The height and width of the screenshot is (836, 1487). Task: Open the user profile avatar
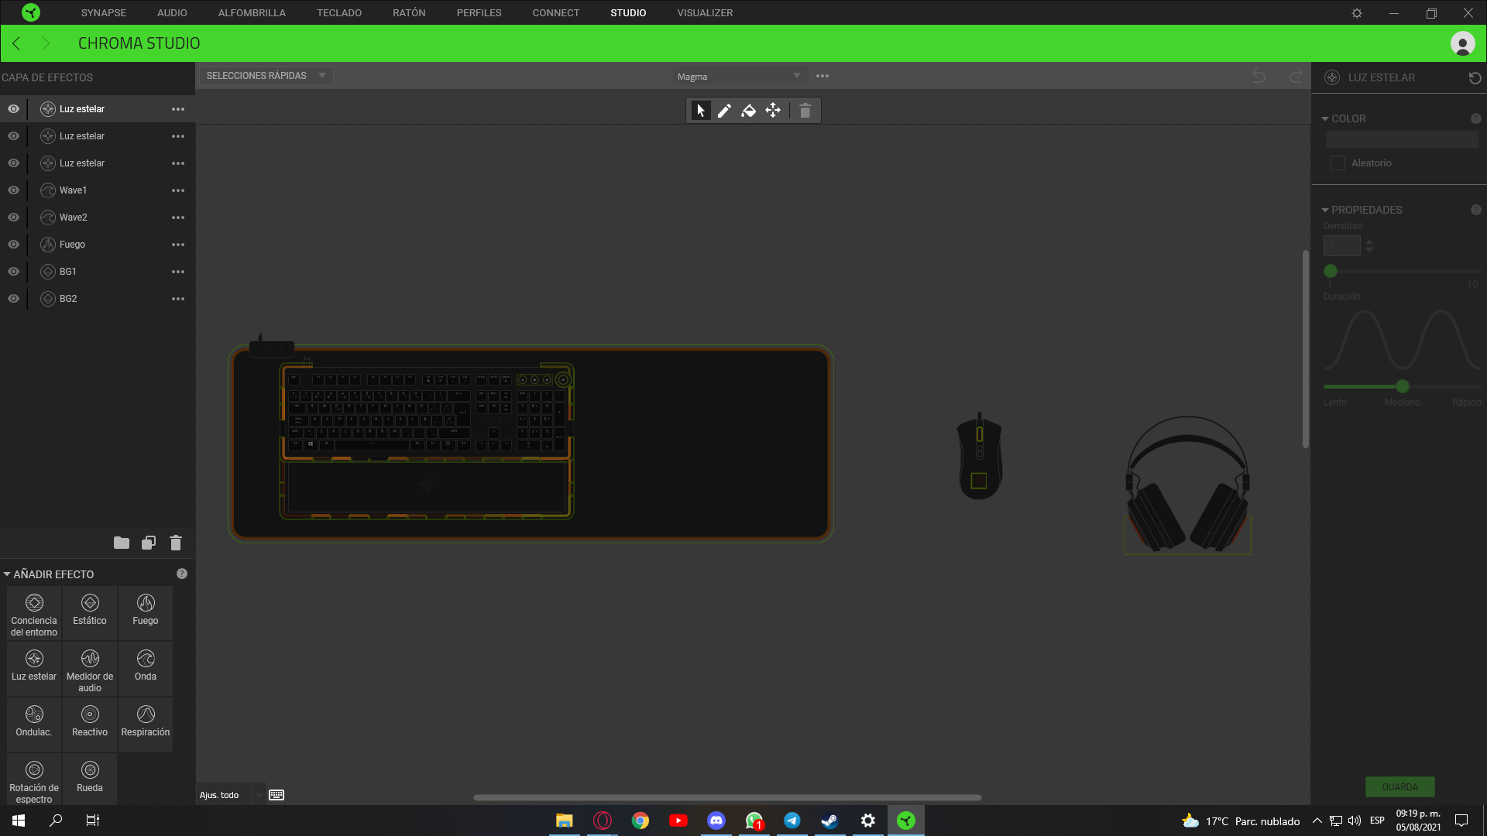[1462, 43]
